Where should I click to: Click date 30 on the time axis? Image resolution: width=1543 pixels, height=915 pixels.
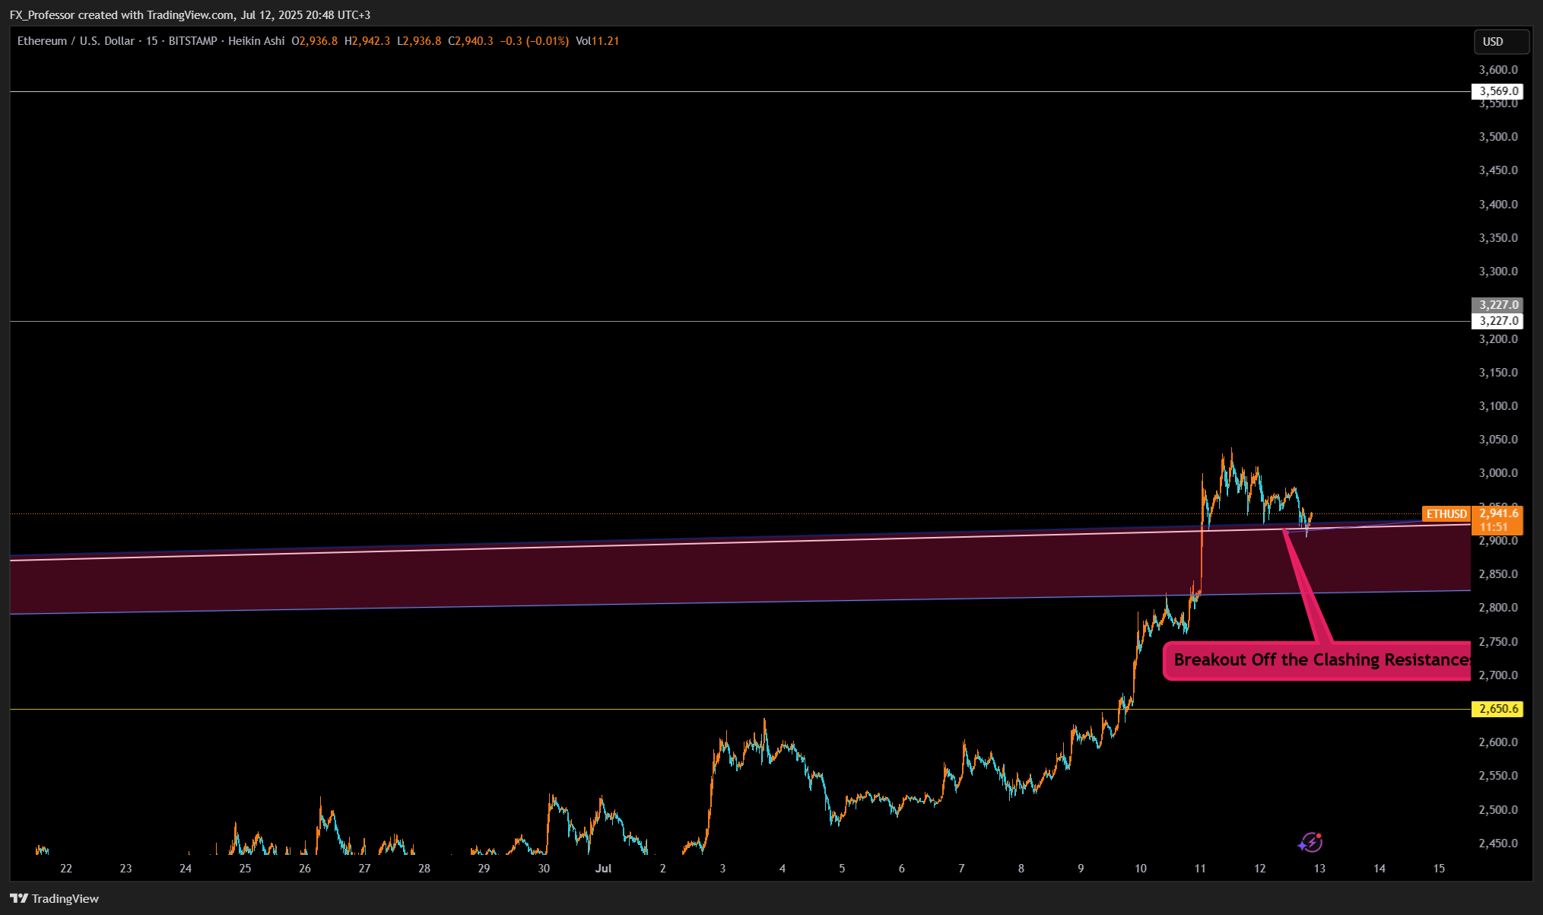tap(544, 868)
